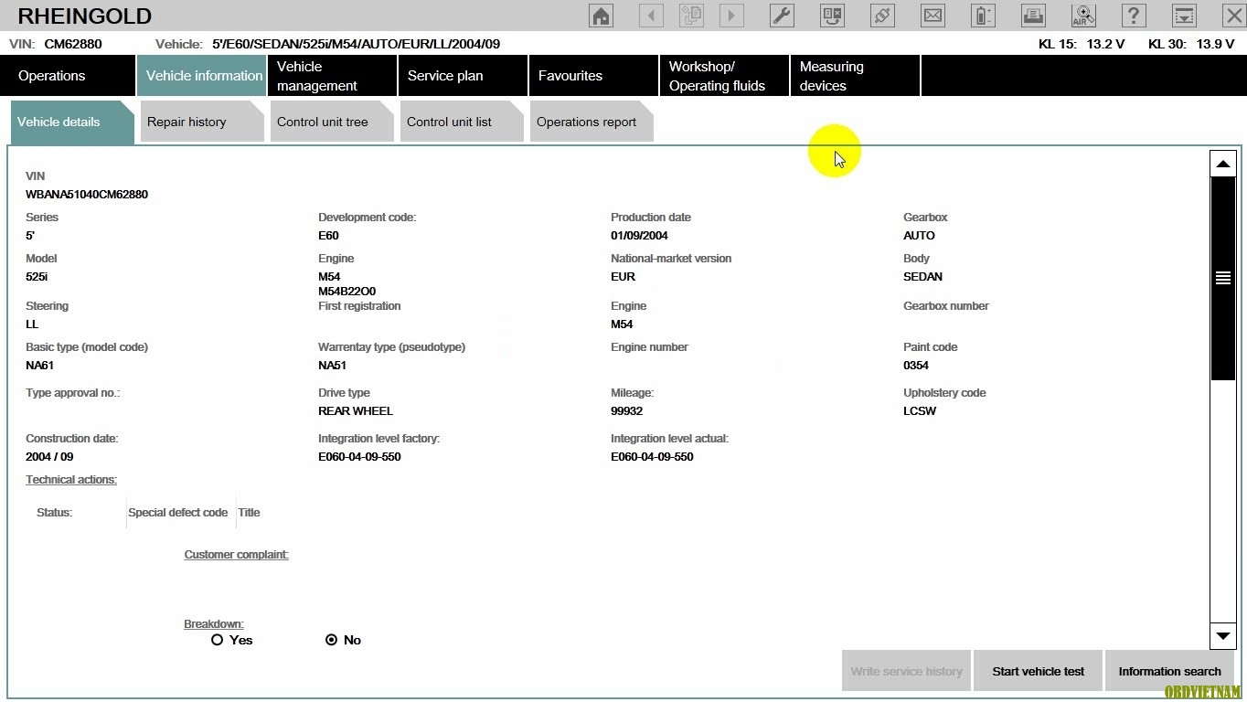This screenshot has width=1247, height=702.
Task: Click the basic type NA61 value
Action: point(40,366)
